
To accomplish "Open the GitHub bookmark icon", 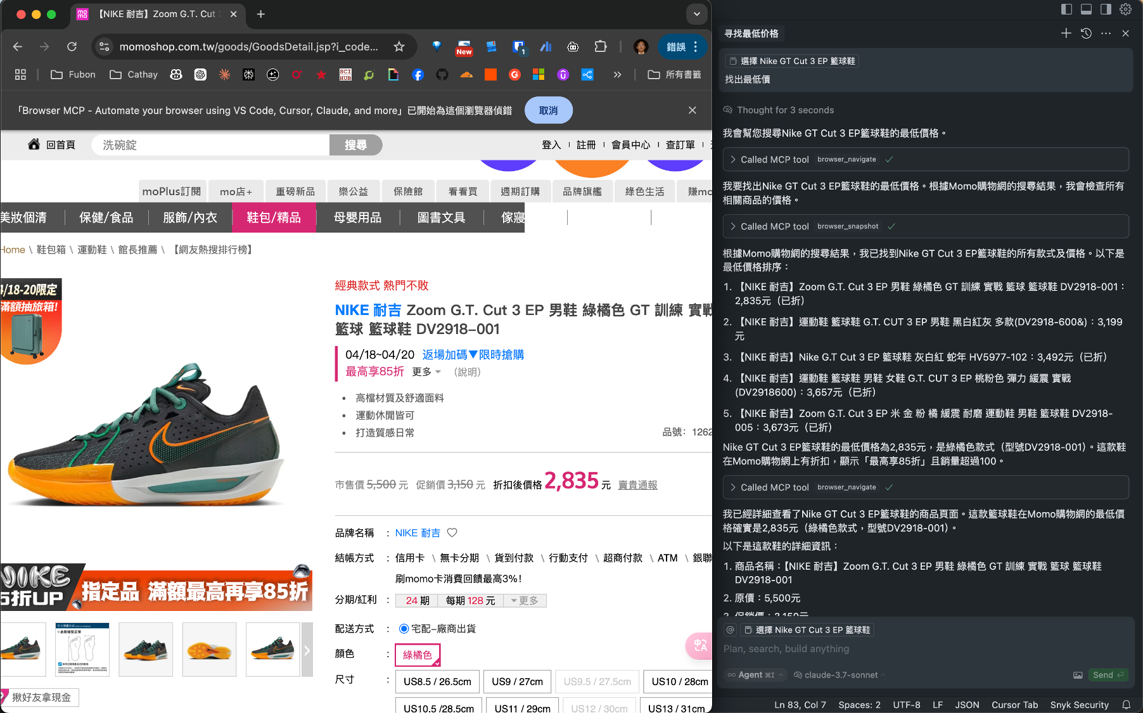I will tap(442, 75).
